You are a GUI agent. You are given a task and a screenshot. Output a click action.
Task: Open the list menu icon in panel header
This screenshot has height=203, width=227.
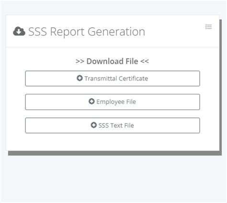coord(208,27)
